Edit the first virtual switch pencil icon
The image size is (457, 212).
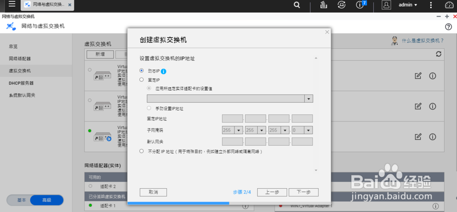(418, 76)
